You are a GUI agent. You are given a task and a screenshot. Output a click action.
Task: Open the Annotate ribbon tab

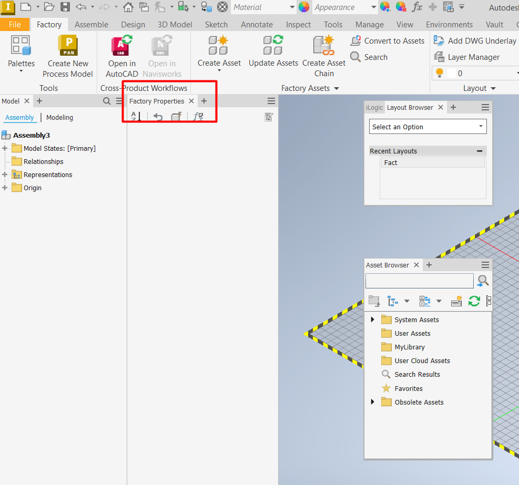(257, 24)
